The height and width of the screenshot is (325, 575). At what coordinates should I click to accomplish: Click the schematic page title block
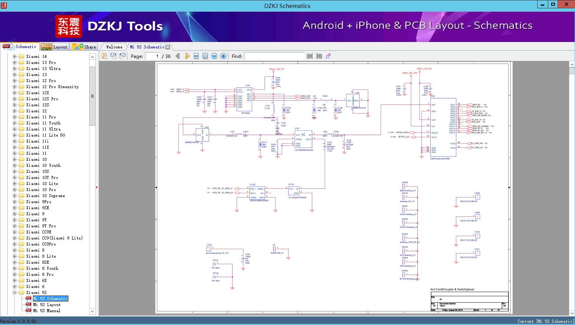469,301
